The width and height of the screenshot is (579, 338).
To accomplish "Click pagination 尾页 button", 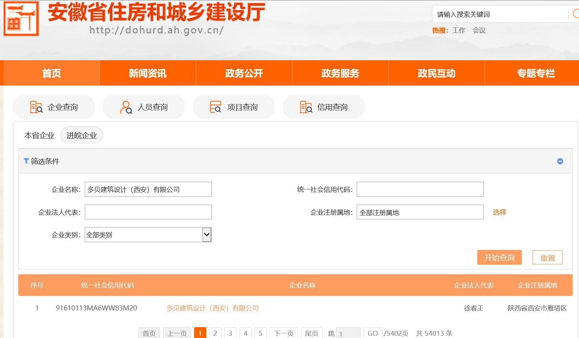I will coord(311,333).
